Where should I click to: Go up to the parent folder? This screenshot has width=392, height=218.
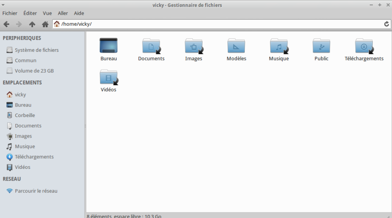coord(32,24)
